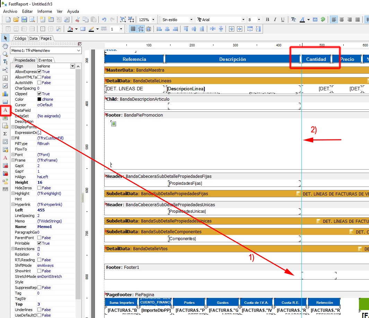Click the Cut scissors icon
This screenshot has width=369, height=318.
(x=77, y=20)
